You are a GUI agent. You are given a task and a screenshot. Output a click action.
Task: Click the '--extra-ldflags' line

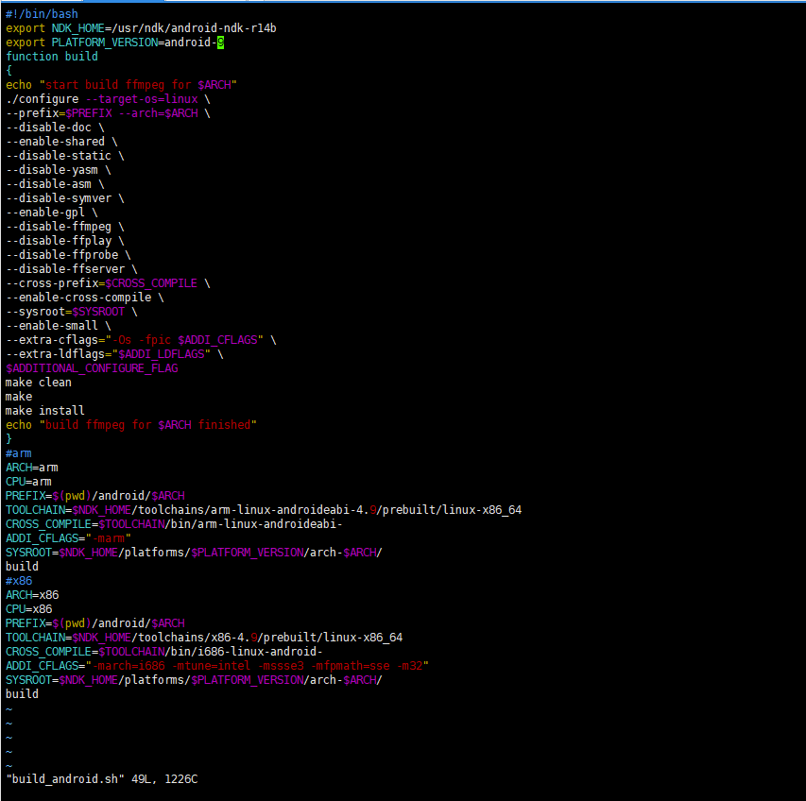pyautogui.click(x=114, y=354)
